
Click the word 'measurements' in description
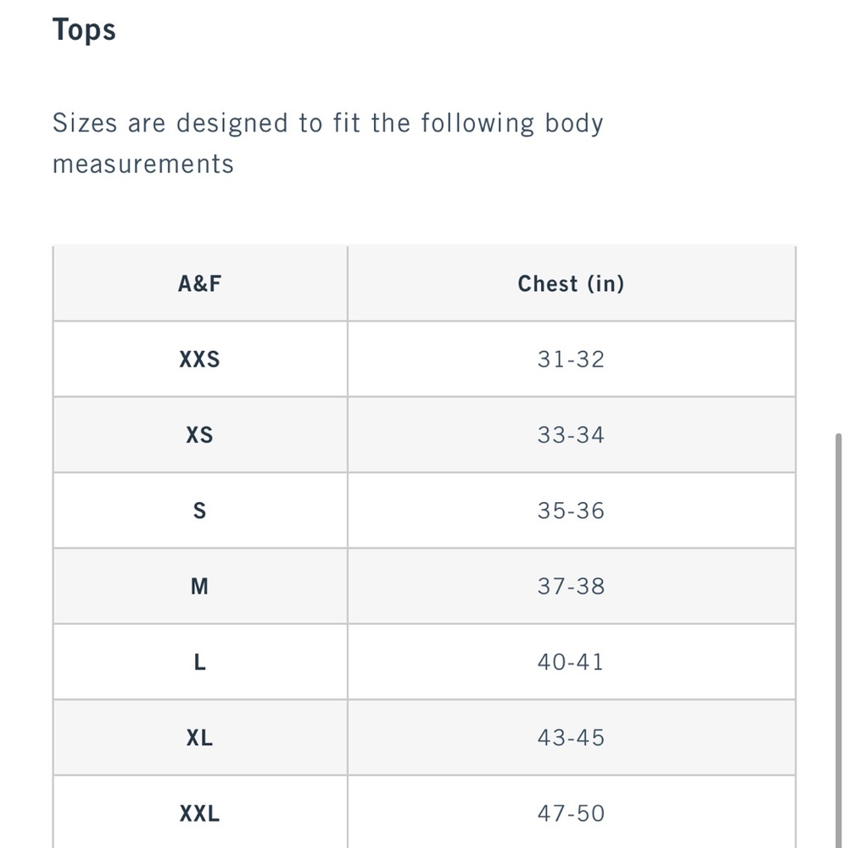[x=142, y=165]
